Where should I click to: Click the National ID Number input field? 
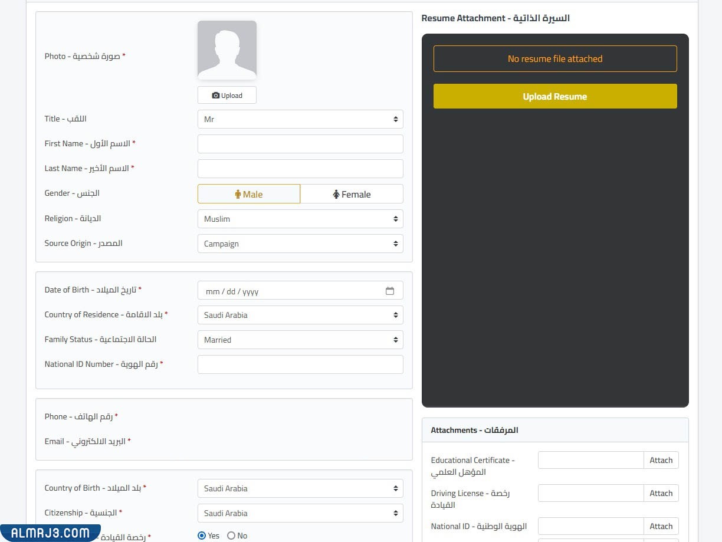300,364
